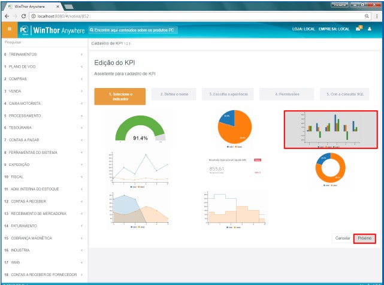Open ADM. INTERNA DO ESTOQUE menu item
Viewport: 384px width, 285px height.
(x=44, y=189)
